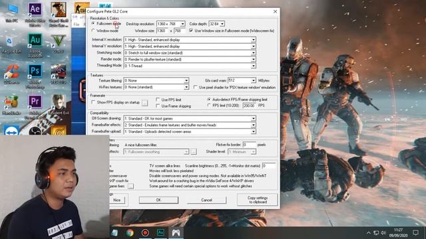Image resolution: width=426 pixels, height=239 pixels.
Task: Open Adobe Audition desktop shortcut
Action: (35, 45)
